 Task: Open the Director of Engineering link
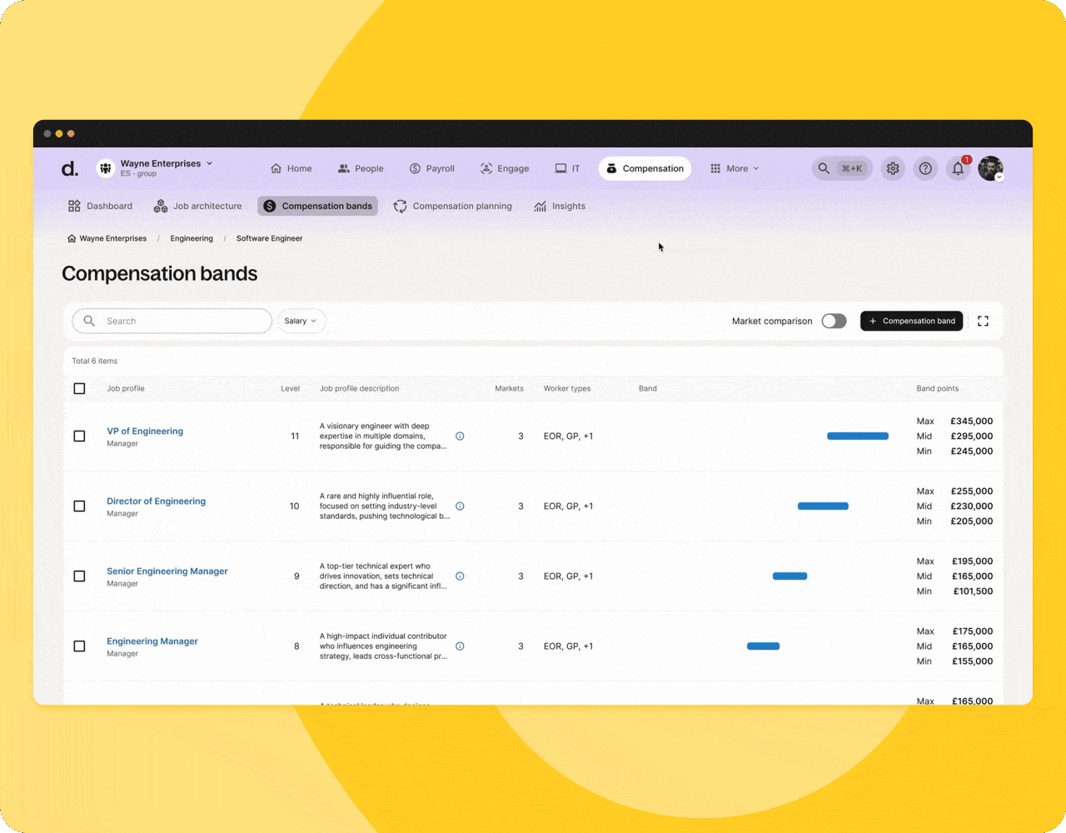click(x=156, y=501)
